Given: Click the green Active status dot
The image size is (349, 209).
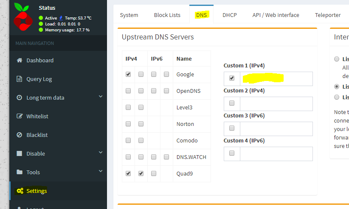Looking at the screenshot, I should (41, 18).
